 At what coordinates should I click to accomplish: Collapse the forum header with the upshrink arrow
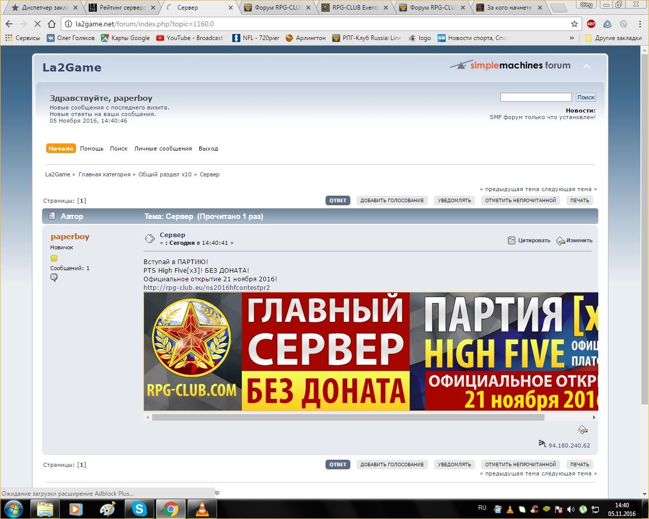click(587, 66)
